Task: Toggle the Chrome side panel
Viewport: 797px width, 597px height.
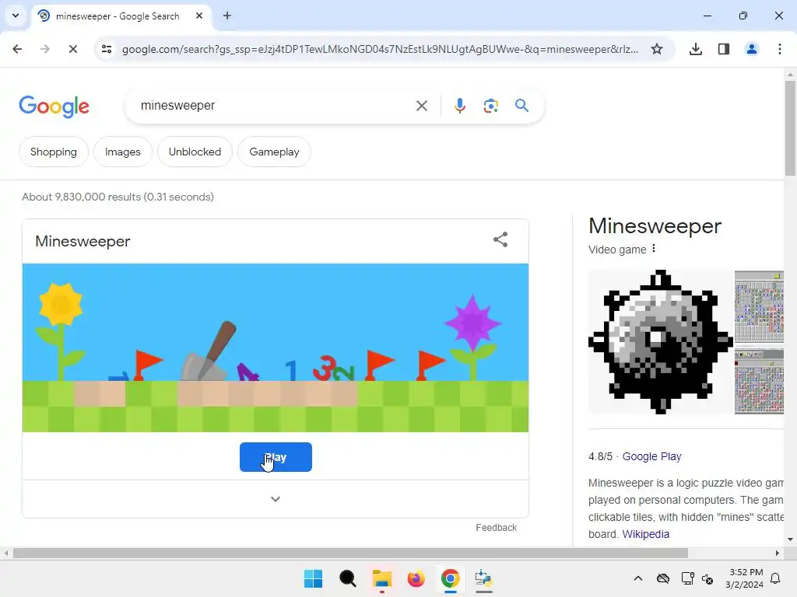Action: tap(724, 49)
